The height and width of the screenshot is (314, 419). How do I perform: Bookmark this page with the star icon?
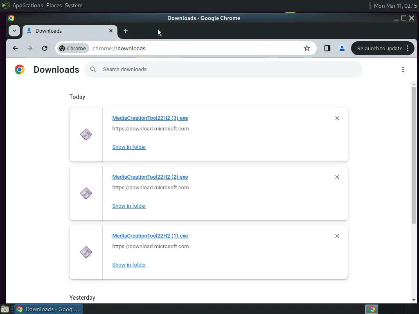coord(307,48)
